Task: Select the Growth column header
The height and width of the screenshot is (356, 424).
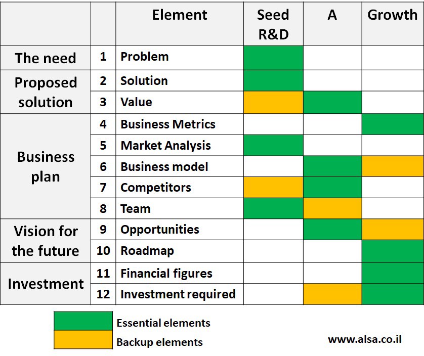Action: click(x=393, y=24)
